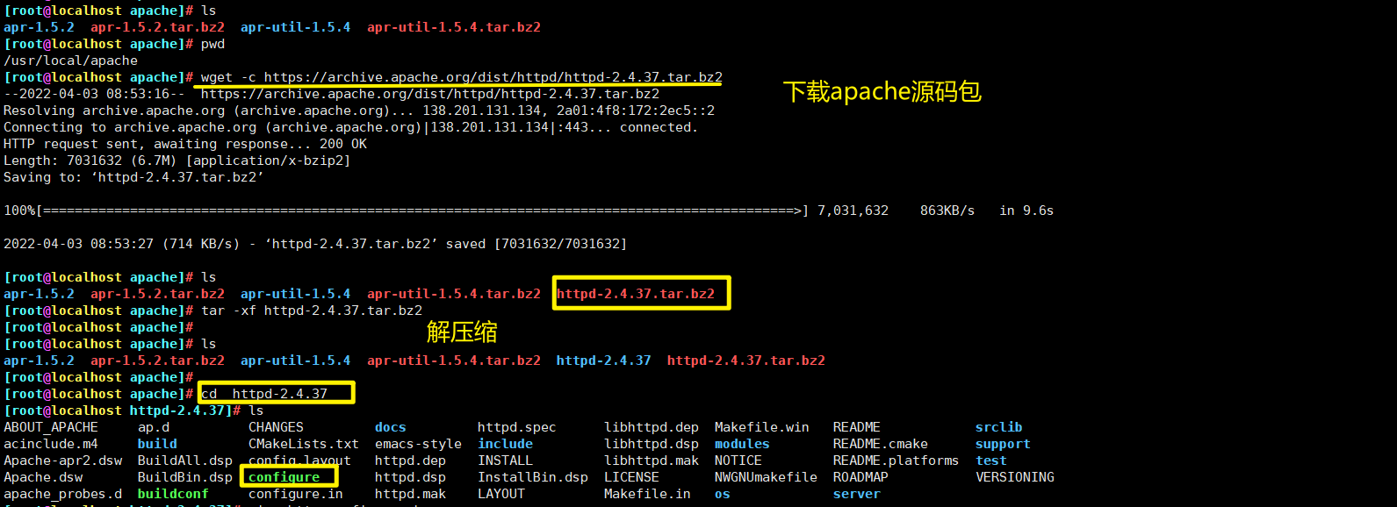
Task: Click the 100% download progress bar
Action: click(406, 211)
